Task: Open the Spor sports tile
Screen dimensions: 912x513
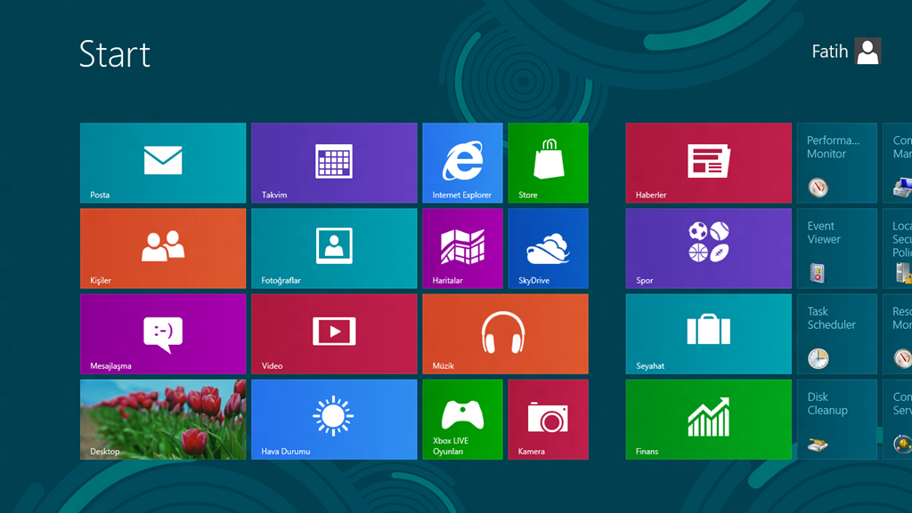Action: click(708, 248)
